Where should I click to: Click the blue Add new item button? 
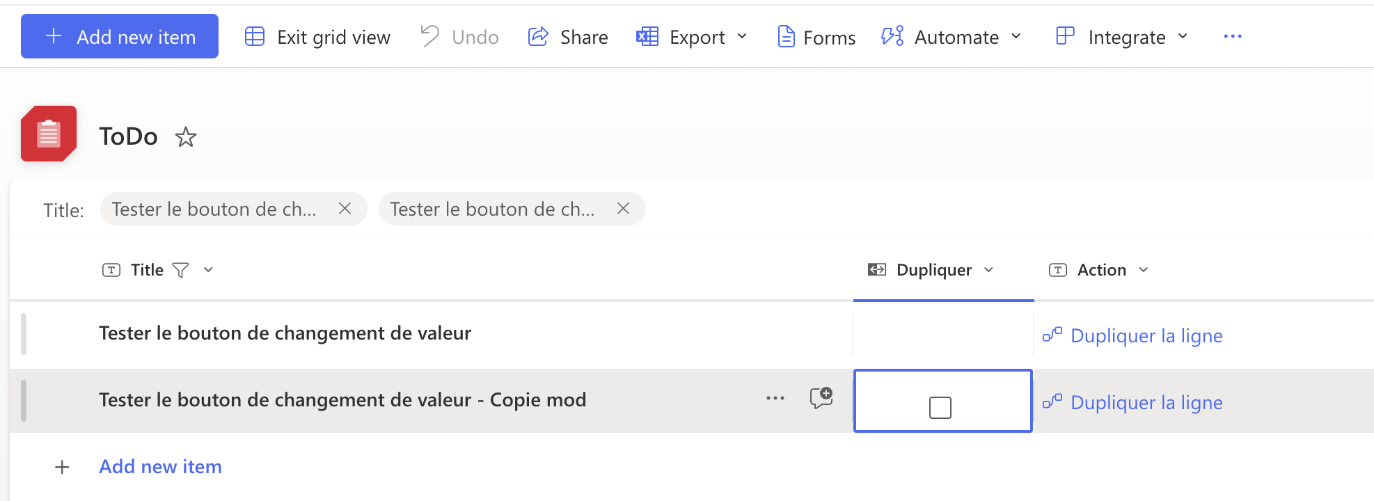point(120,36)
